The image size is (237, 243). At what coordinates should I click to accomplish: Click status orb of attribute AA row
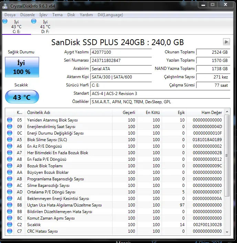click(10, 172)
